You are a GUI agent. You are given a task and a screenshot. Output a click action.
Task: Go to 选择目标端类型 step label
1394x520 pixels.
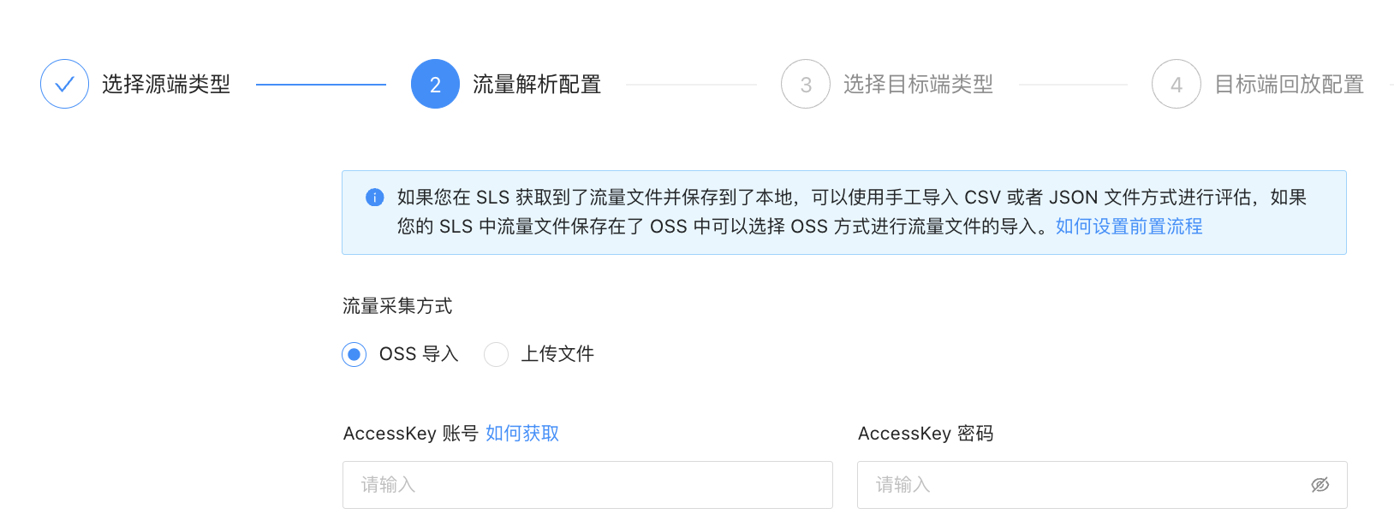pyautogui.click(x=918, y=84)
